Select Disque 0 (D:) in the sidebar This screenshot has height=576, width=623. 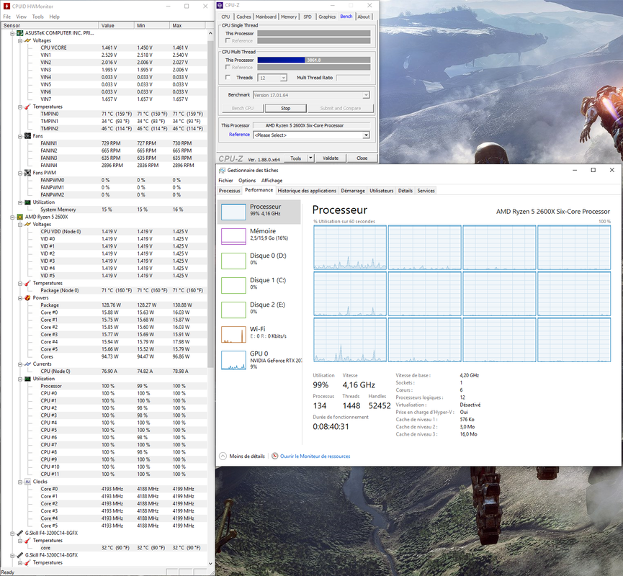(260, 261)
